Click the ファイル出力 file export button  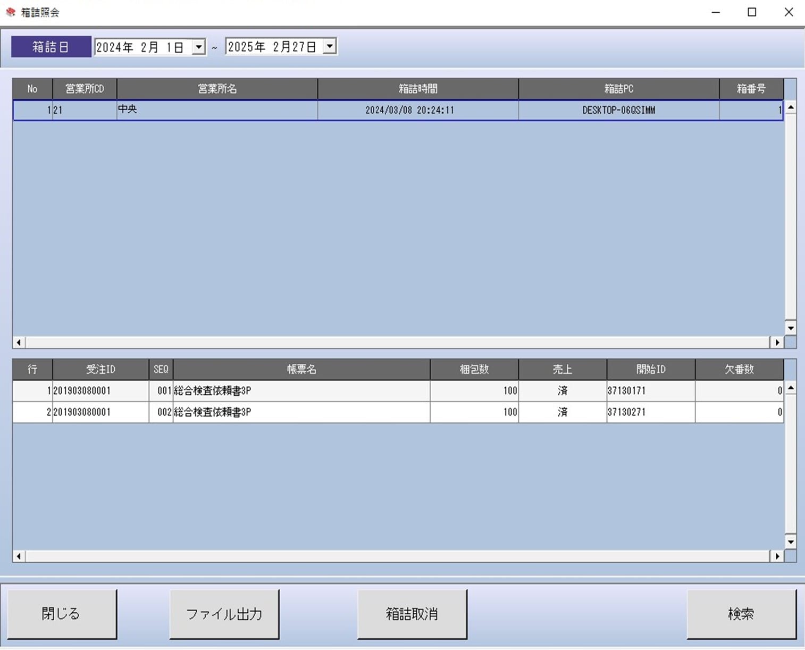224,614
